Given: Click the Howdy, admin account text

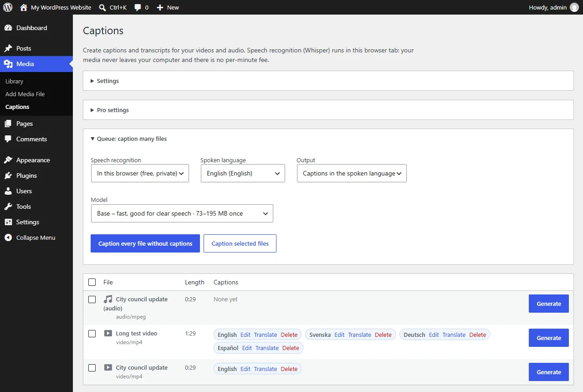Looking at the screenshot, I should (x=548, y=7).
